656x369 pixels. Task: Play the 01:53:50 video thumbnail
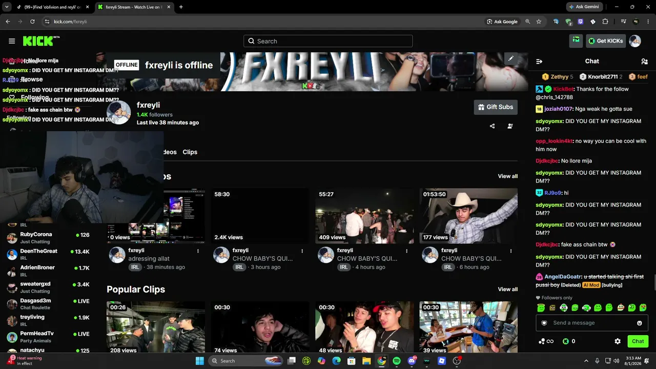coord(468,216)
